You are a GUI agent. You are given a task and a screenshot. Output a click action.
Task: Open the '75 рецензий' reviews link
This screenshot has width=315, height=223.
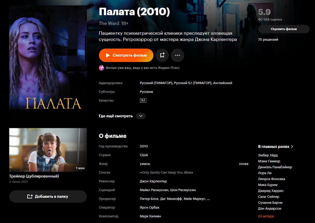pos(268,40)
